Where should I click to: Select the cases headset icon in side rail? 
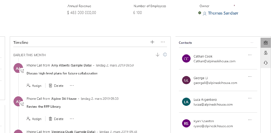pyautogui.click(x=266, y=63)
